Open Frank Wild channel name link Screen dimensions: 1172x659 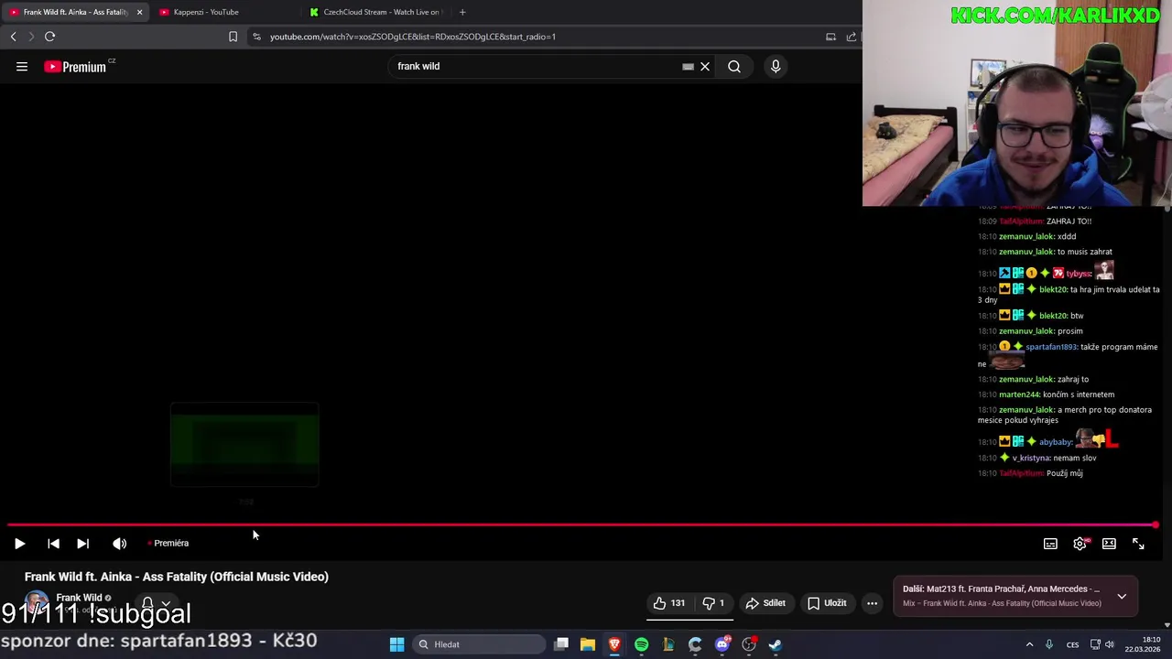[x=79, y=598]
